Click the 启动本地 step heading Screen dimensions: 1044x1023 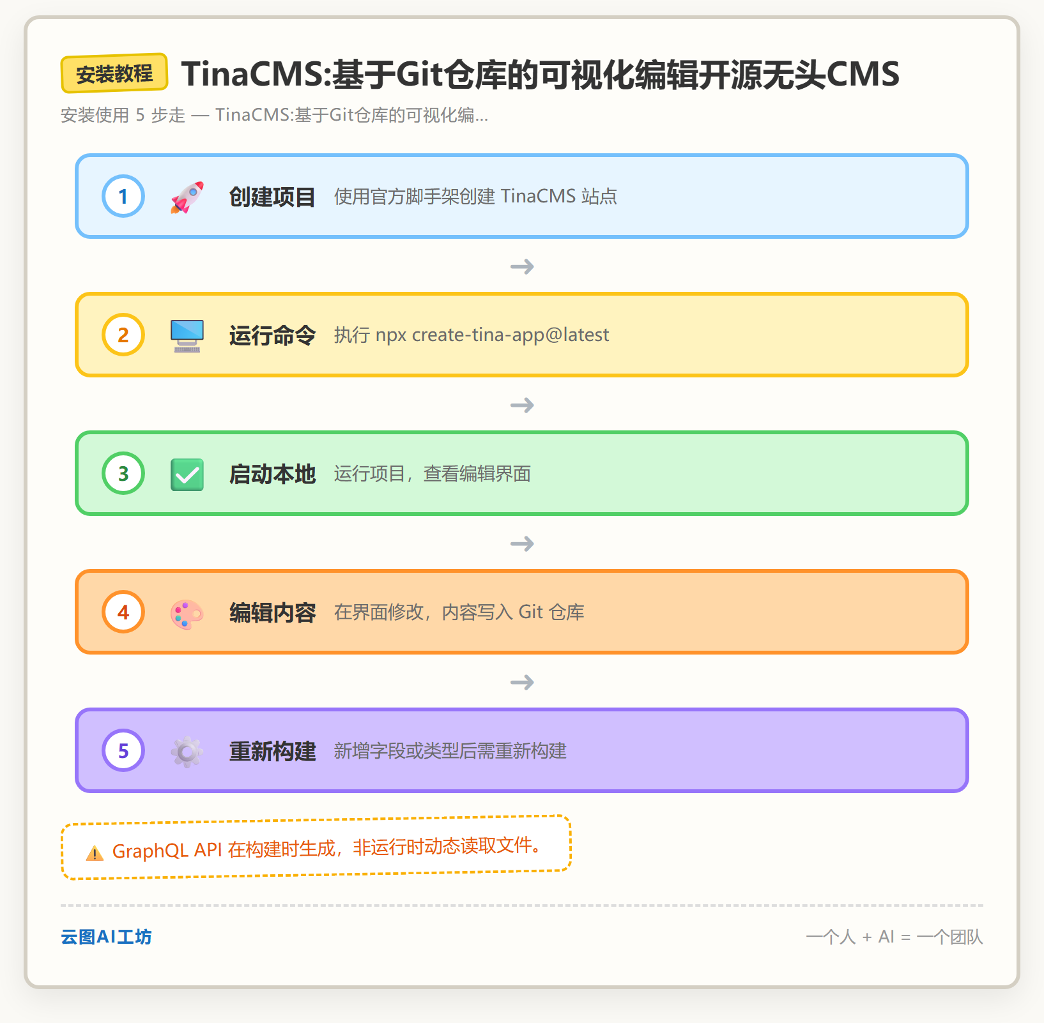pyautogui.click(x=272, y=474)
